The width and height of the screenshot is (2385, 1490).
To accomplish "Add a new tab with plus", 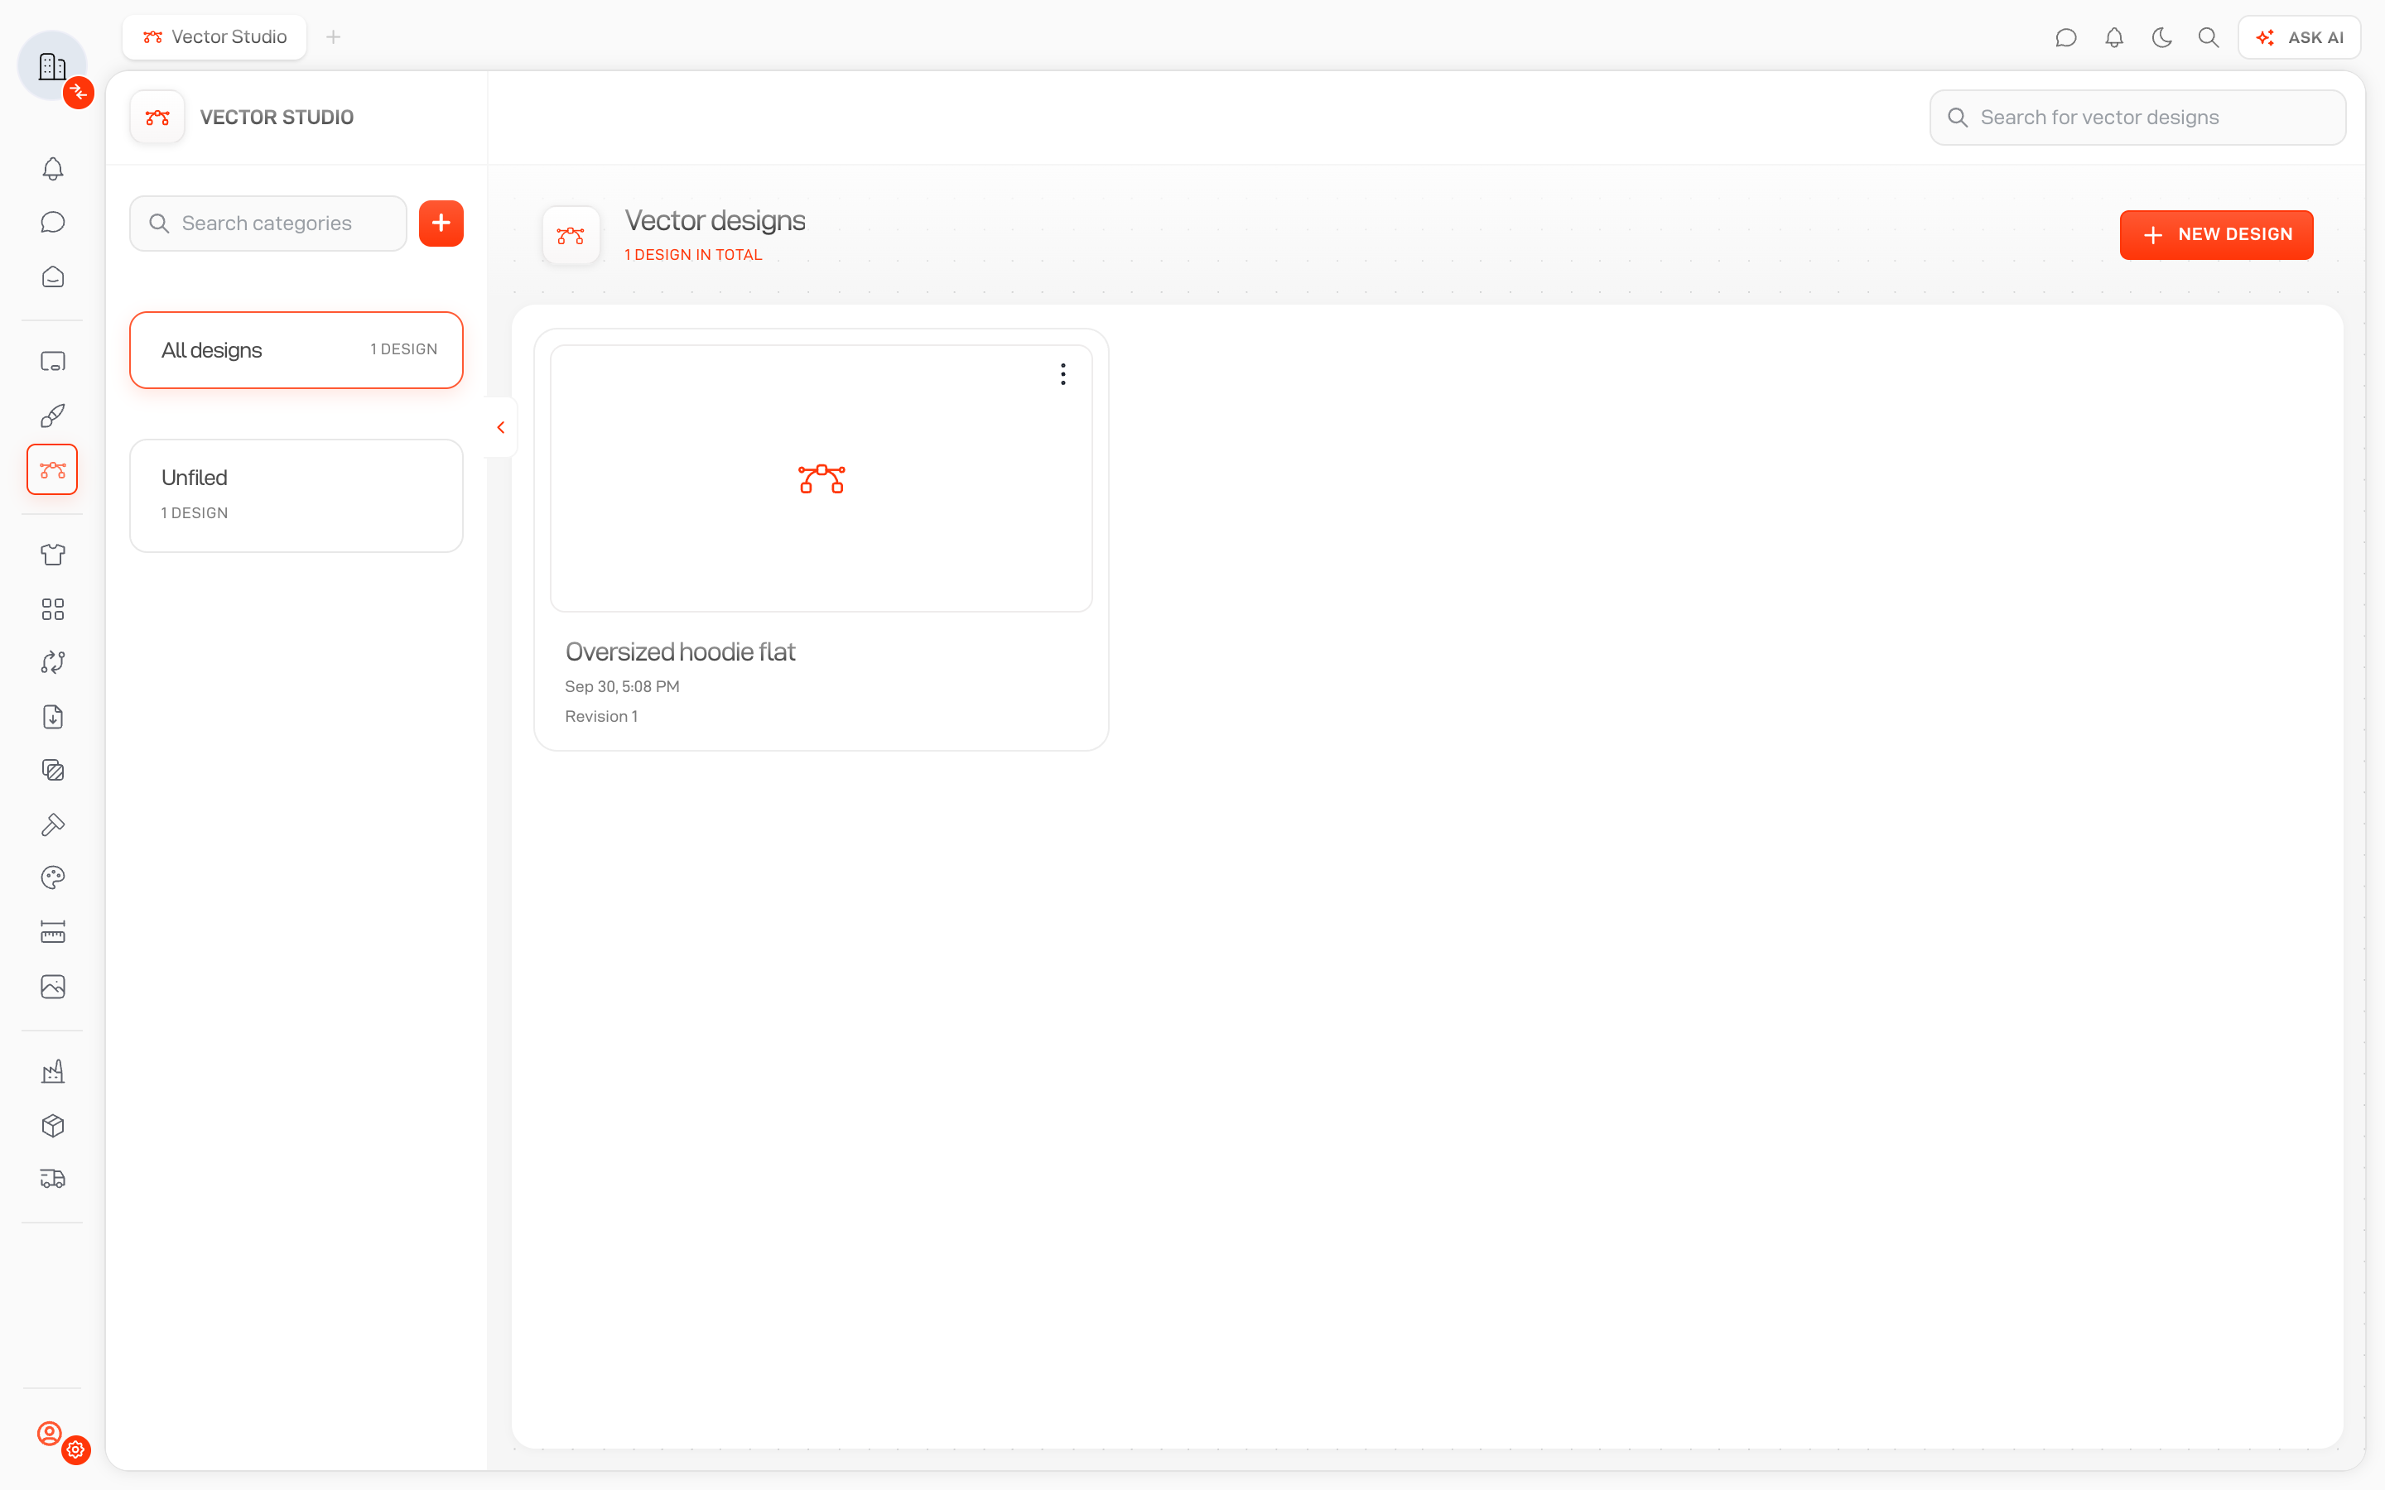I will (333, 37).
